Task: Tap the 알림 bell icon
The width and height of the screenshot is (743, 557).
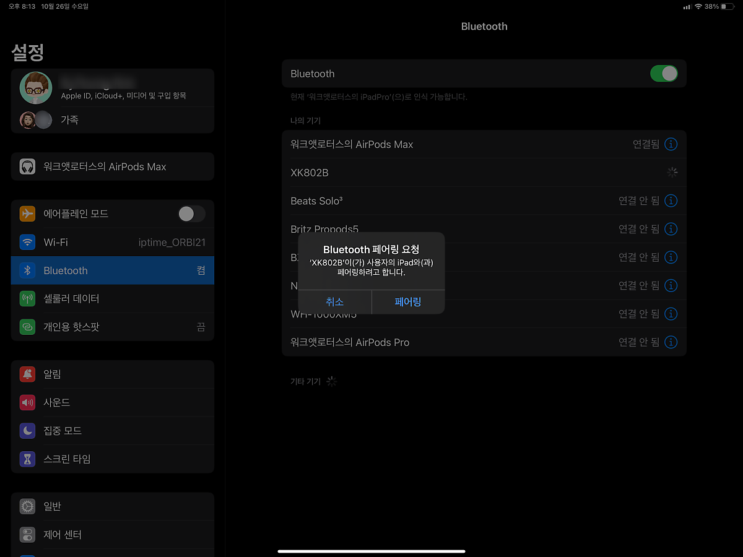Action: point(27,374)
